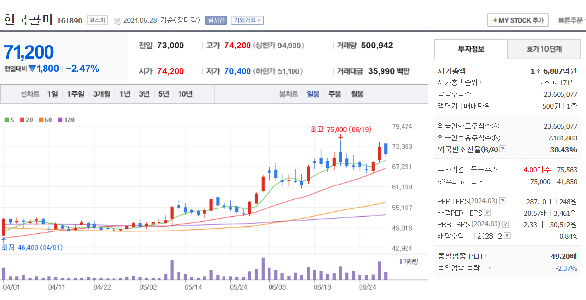Open help icon beside PBR BPS (2024.03)
Screen dimensions: 586x300
point(505,225)
